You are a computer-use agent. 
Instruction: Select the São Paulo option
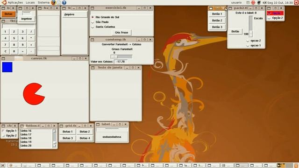point(100,22)
